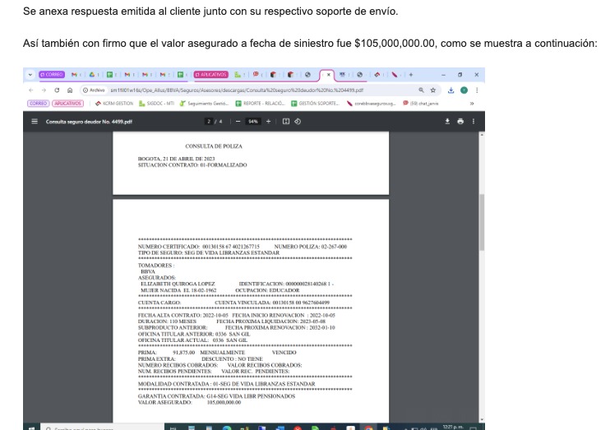Click the PDF viewer vertical scrollbar thumb
Image resolution: width=610 pixels, height=430 pixels.
(x=482, y=222)
